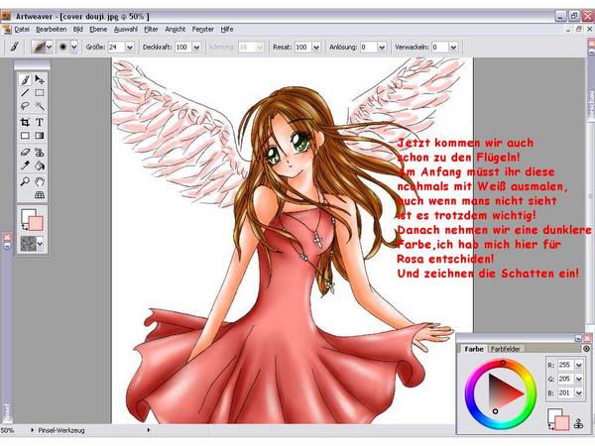Select the Paint Bucket fill tool
595x446 pixels.
[x=40, y=166]
